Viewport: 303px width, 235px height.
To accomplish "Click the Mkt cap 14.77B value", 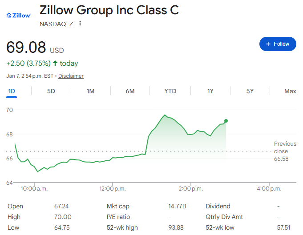I will pyautogui.click(x=178, y=206).
